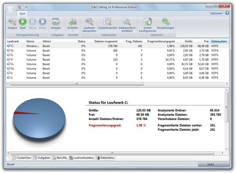Click Laufwerk überprüfen icon
236x173 pixels.
(89, 22)
